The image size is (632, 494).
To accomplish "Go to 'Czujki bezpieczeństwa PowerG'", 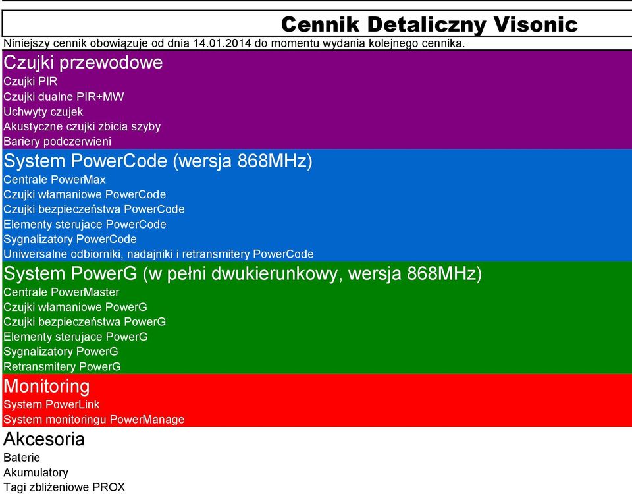I will click(85, 322).
